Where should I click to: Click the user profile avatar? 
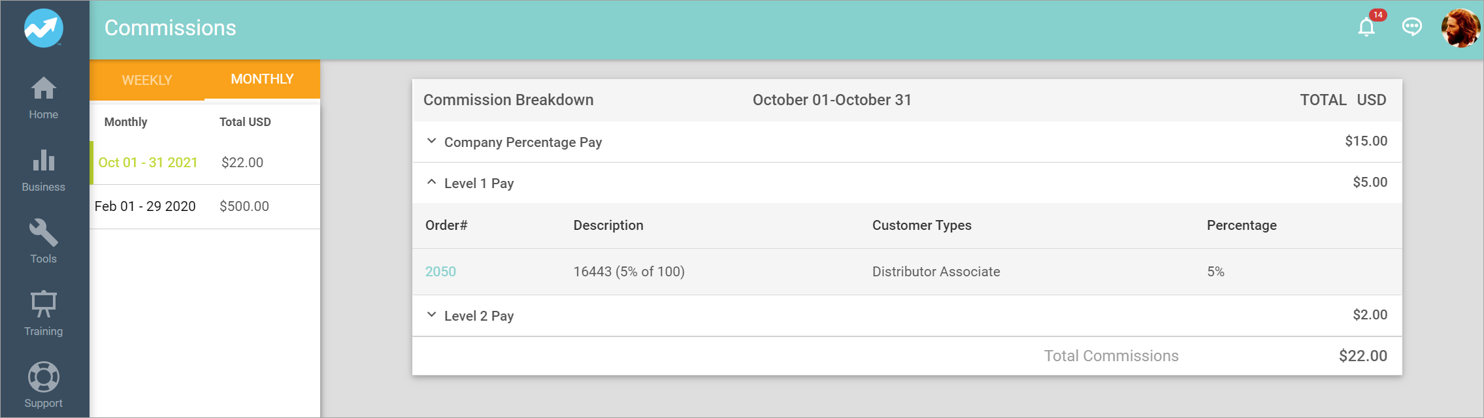pyautogui.click(x=1460, y=28)
